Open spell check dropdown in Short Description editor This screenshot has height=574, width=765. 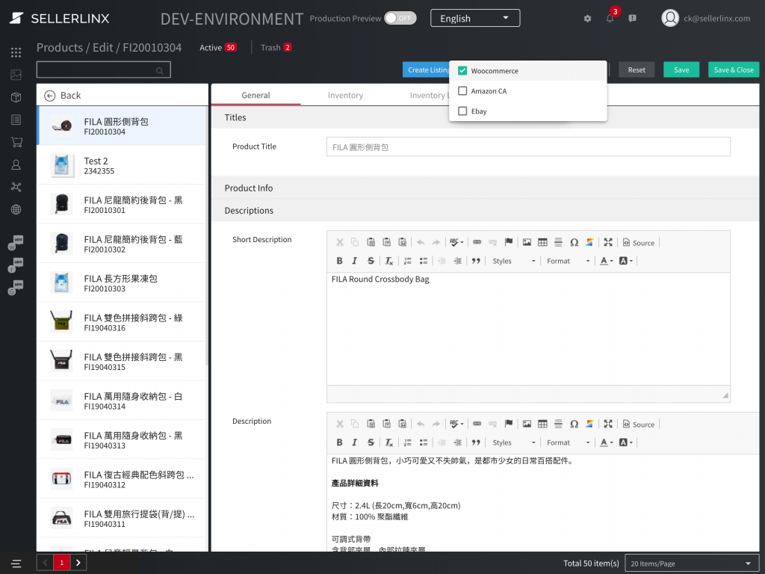pos(456,243)
